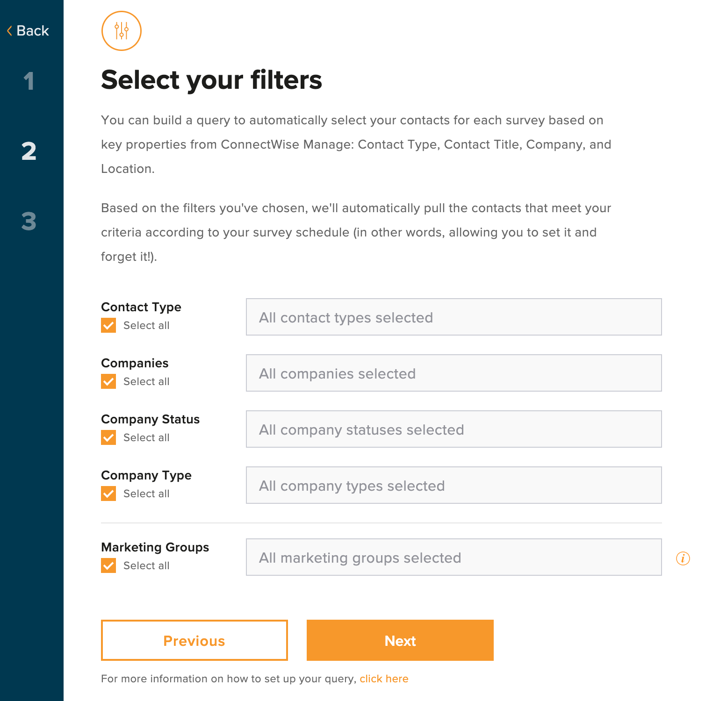Click the Marketing Groups info icon
720x701 pixels.
(683, 558)
